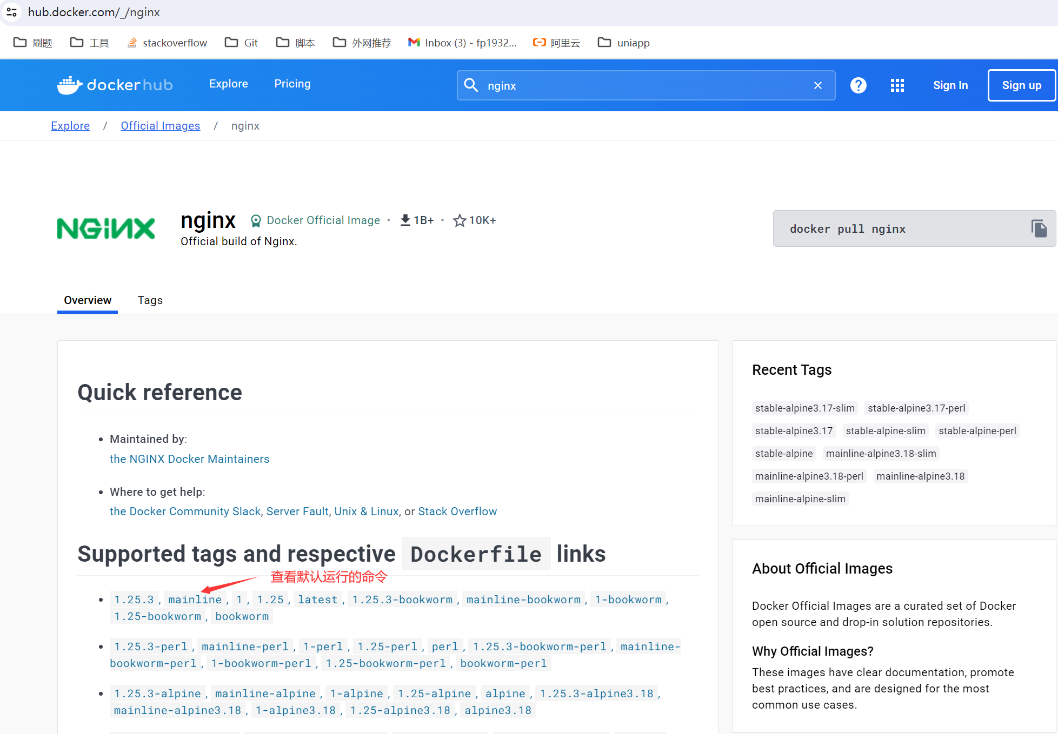Open the bookworm-perl tag link
This screenshot has height=734, width=1058.
tap(504, 663)
